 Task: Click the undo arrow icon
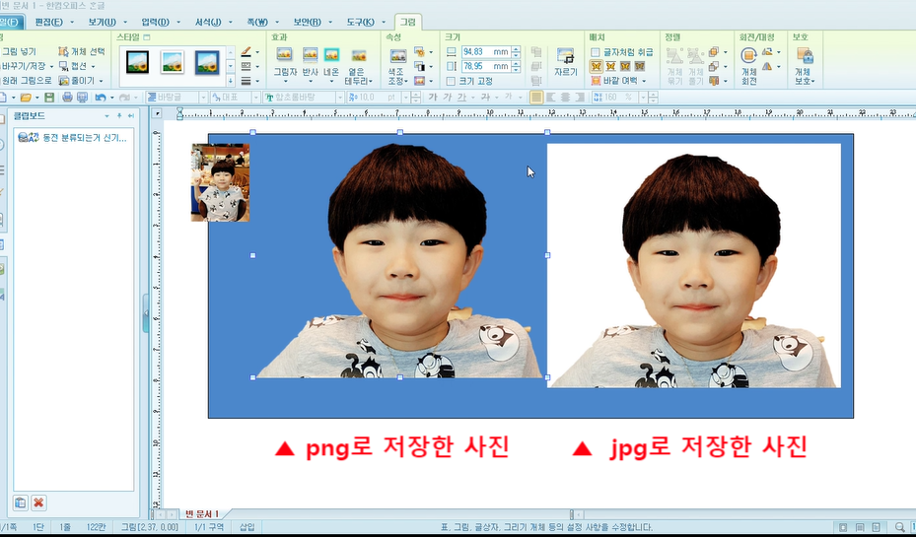click(101, 98)
